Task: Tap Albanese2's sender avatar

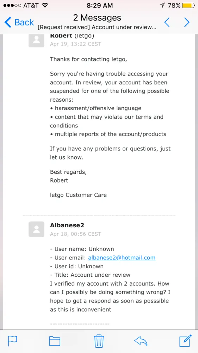Action: point(36,229)
